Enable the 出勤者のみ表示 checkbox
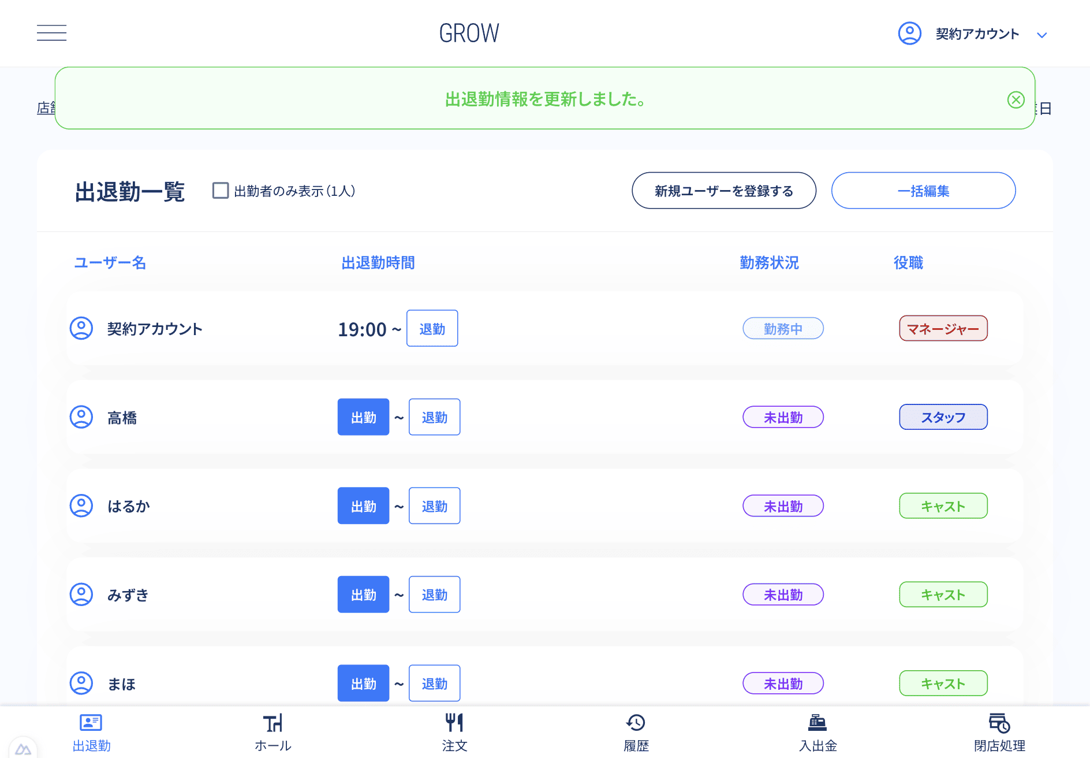Image resolution: width=1090 pixels, height=758 pixels. click(x=220, y=191)
